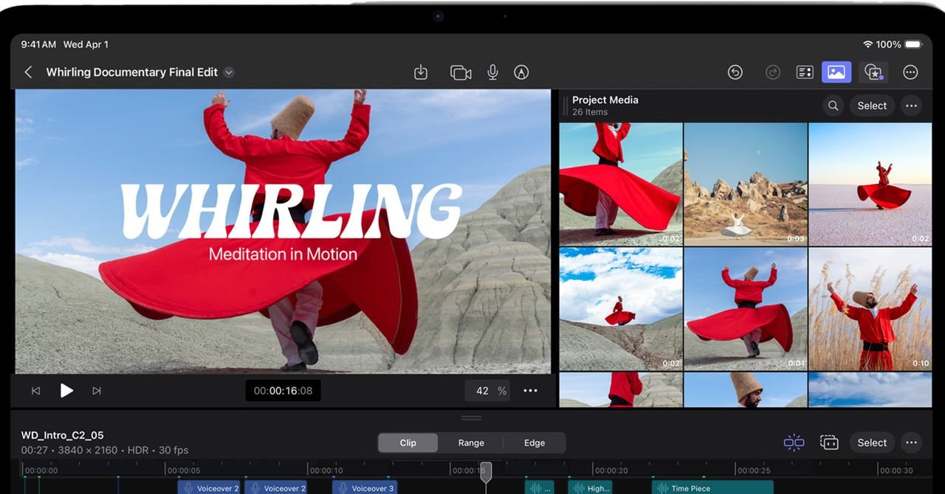Toggle clip connection snapping mode

coord(794,442)
